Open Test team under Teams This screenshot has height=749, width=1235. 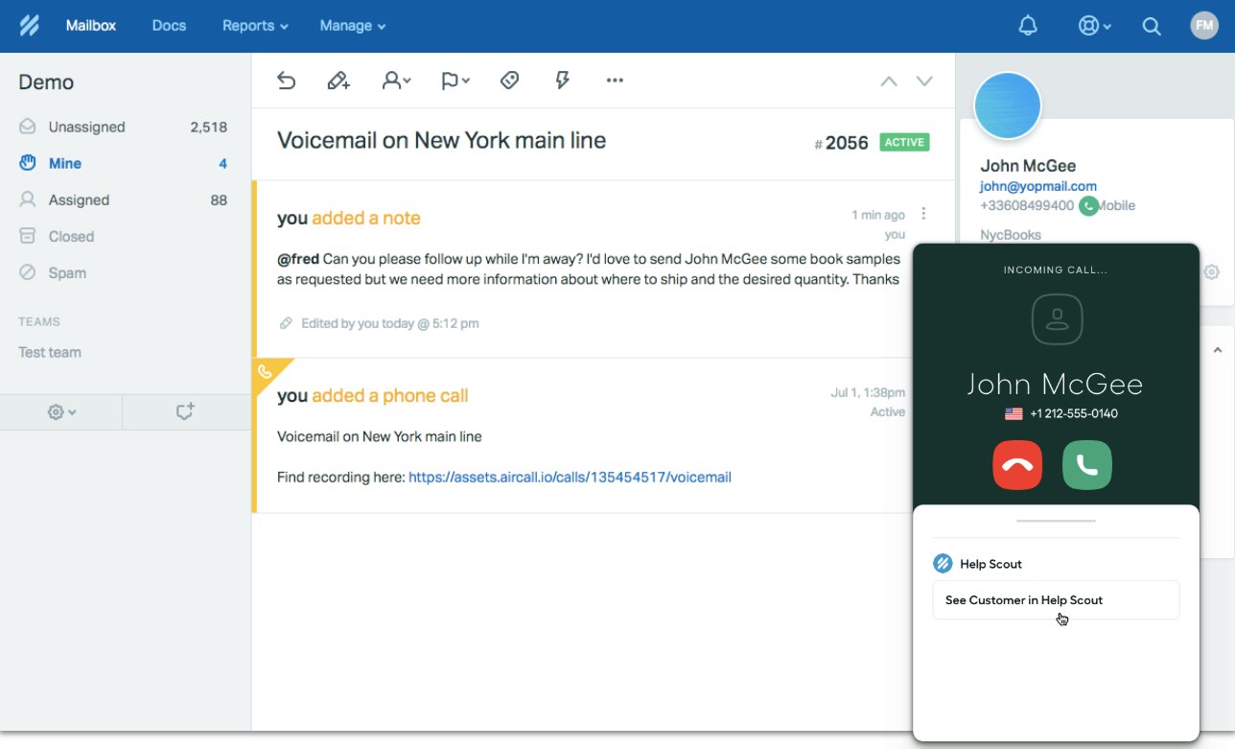50,352
